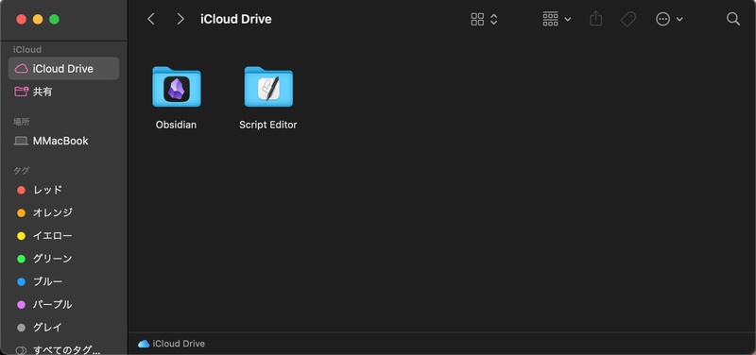The image size is (756, 355).
Task: Click the Obsidian folder name label
Action: (176, 125)
